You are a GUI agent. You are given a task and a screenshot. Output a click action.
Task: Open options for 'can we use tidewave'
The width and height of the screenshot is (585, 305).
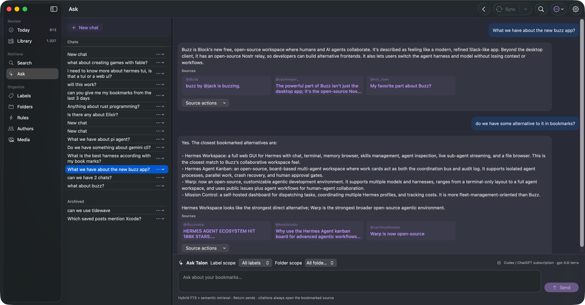pyautogui.click(x=160, y=211)
